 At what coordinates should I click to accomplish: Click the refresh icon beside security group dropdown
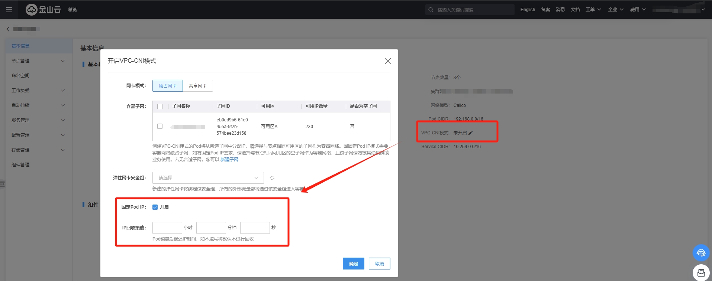(x=272, y=178)
